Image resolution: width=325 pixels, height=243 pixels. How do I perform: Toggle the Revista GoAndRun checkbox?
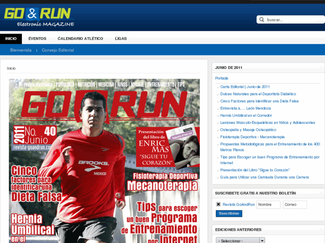[x=218, y=204]
